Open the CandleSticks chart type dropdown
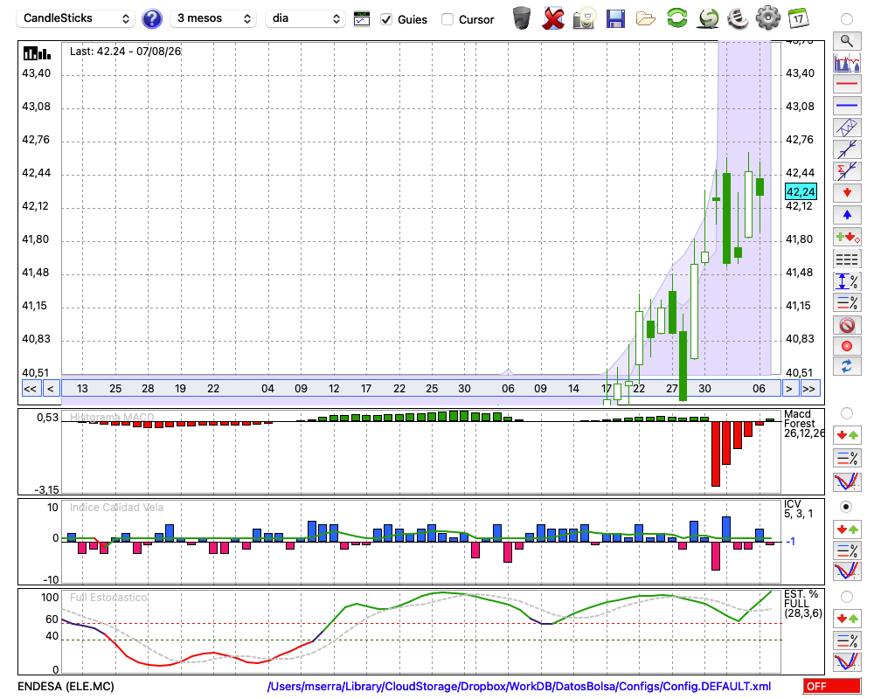The height and width of the screenshot is (699, 874). (76, 18)
